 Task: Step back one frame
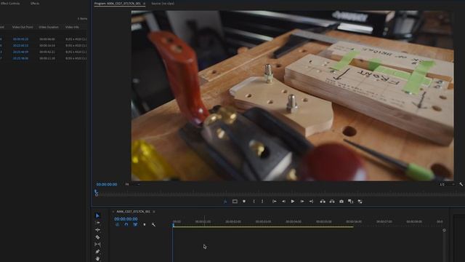point(283,202)
